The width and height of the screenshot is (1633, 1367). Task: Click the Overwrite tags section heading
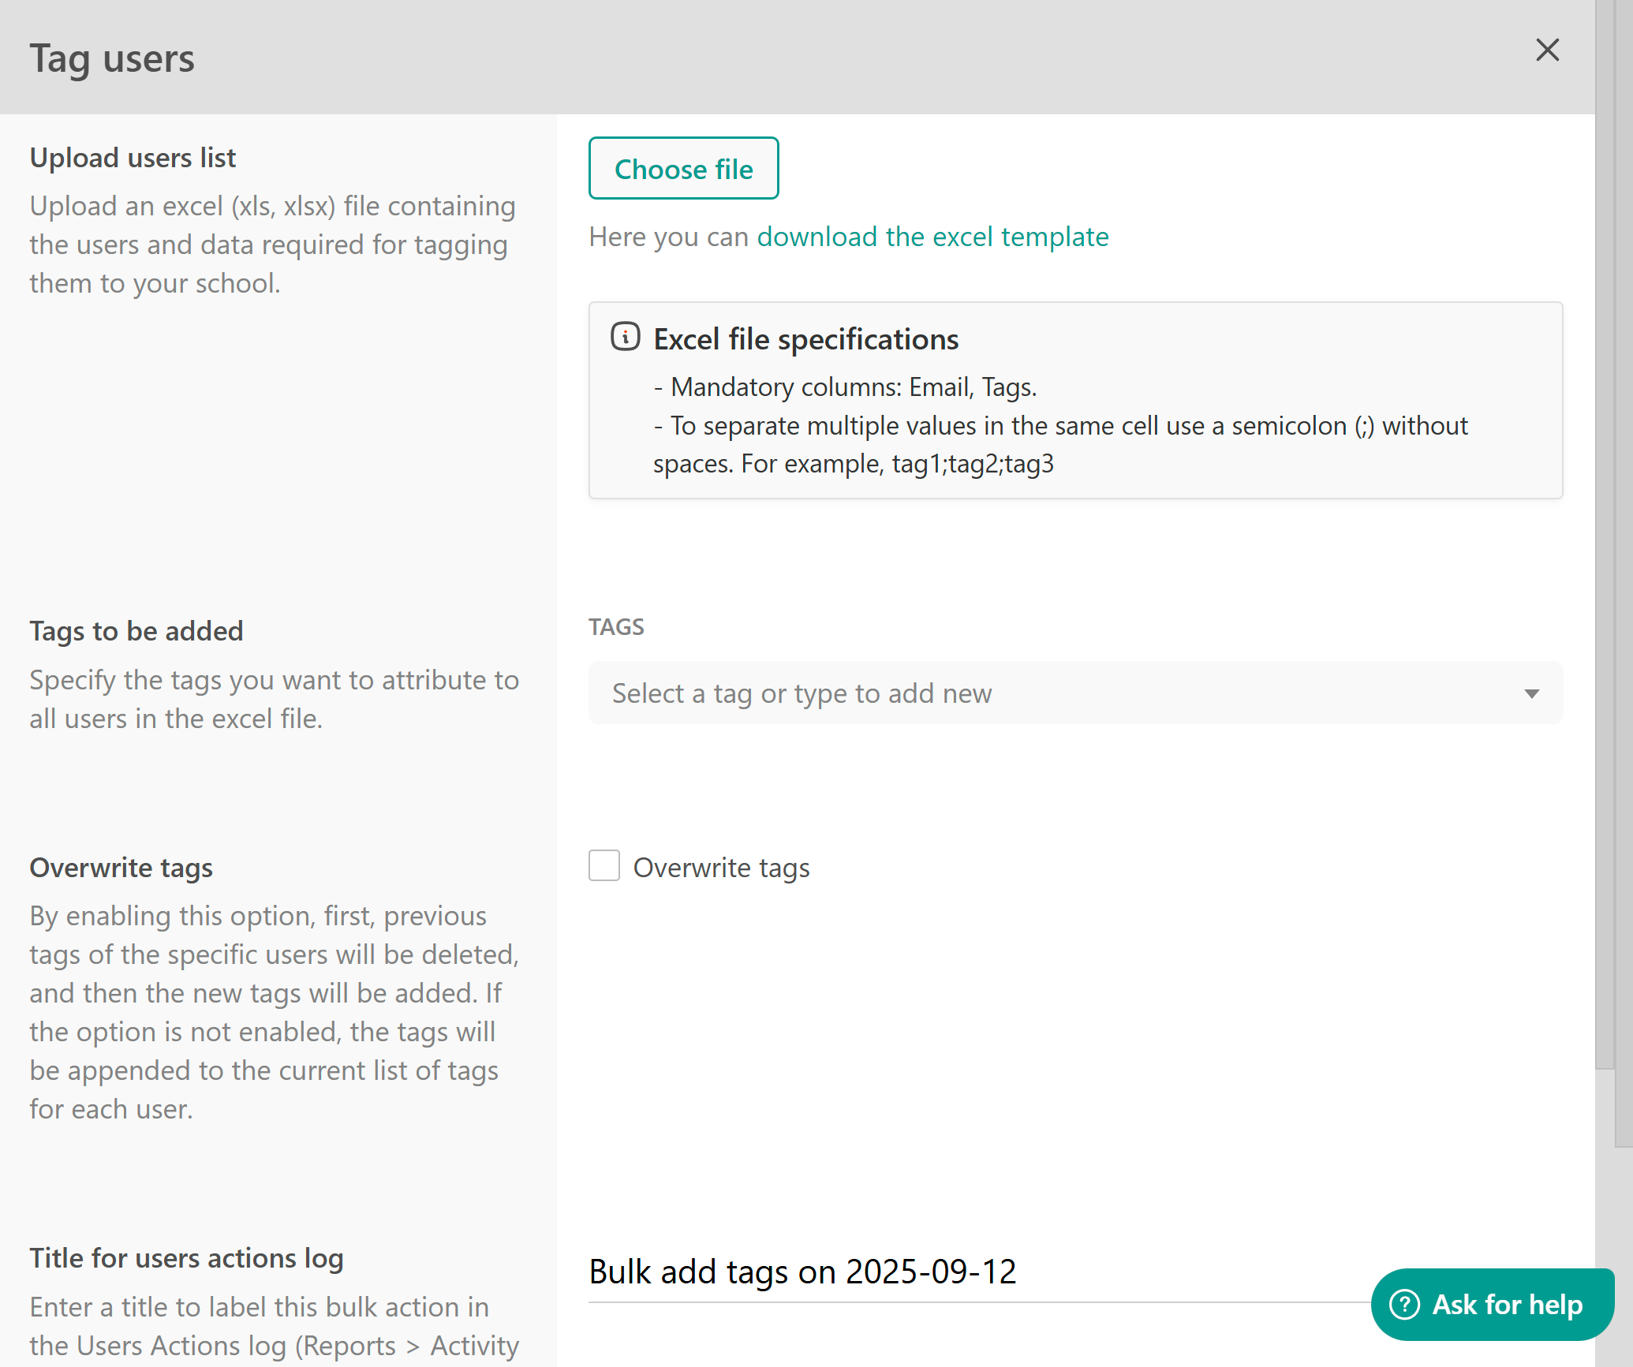(x=121, y=868)
